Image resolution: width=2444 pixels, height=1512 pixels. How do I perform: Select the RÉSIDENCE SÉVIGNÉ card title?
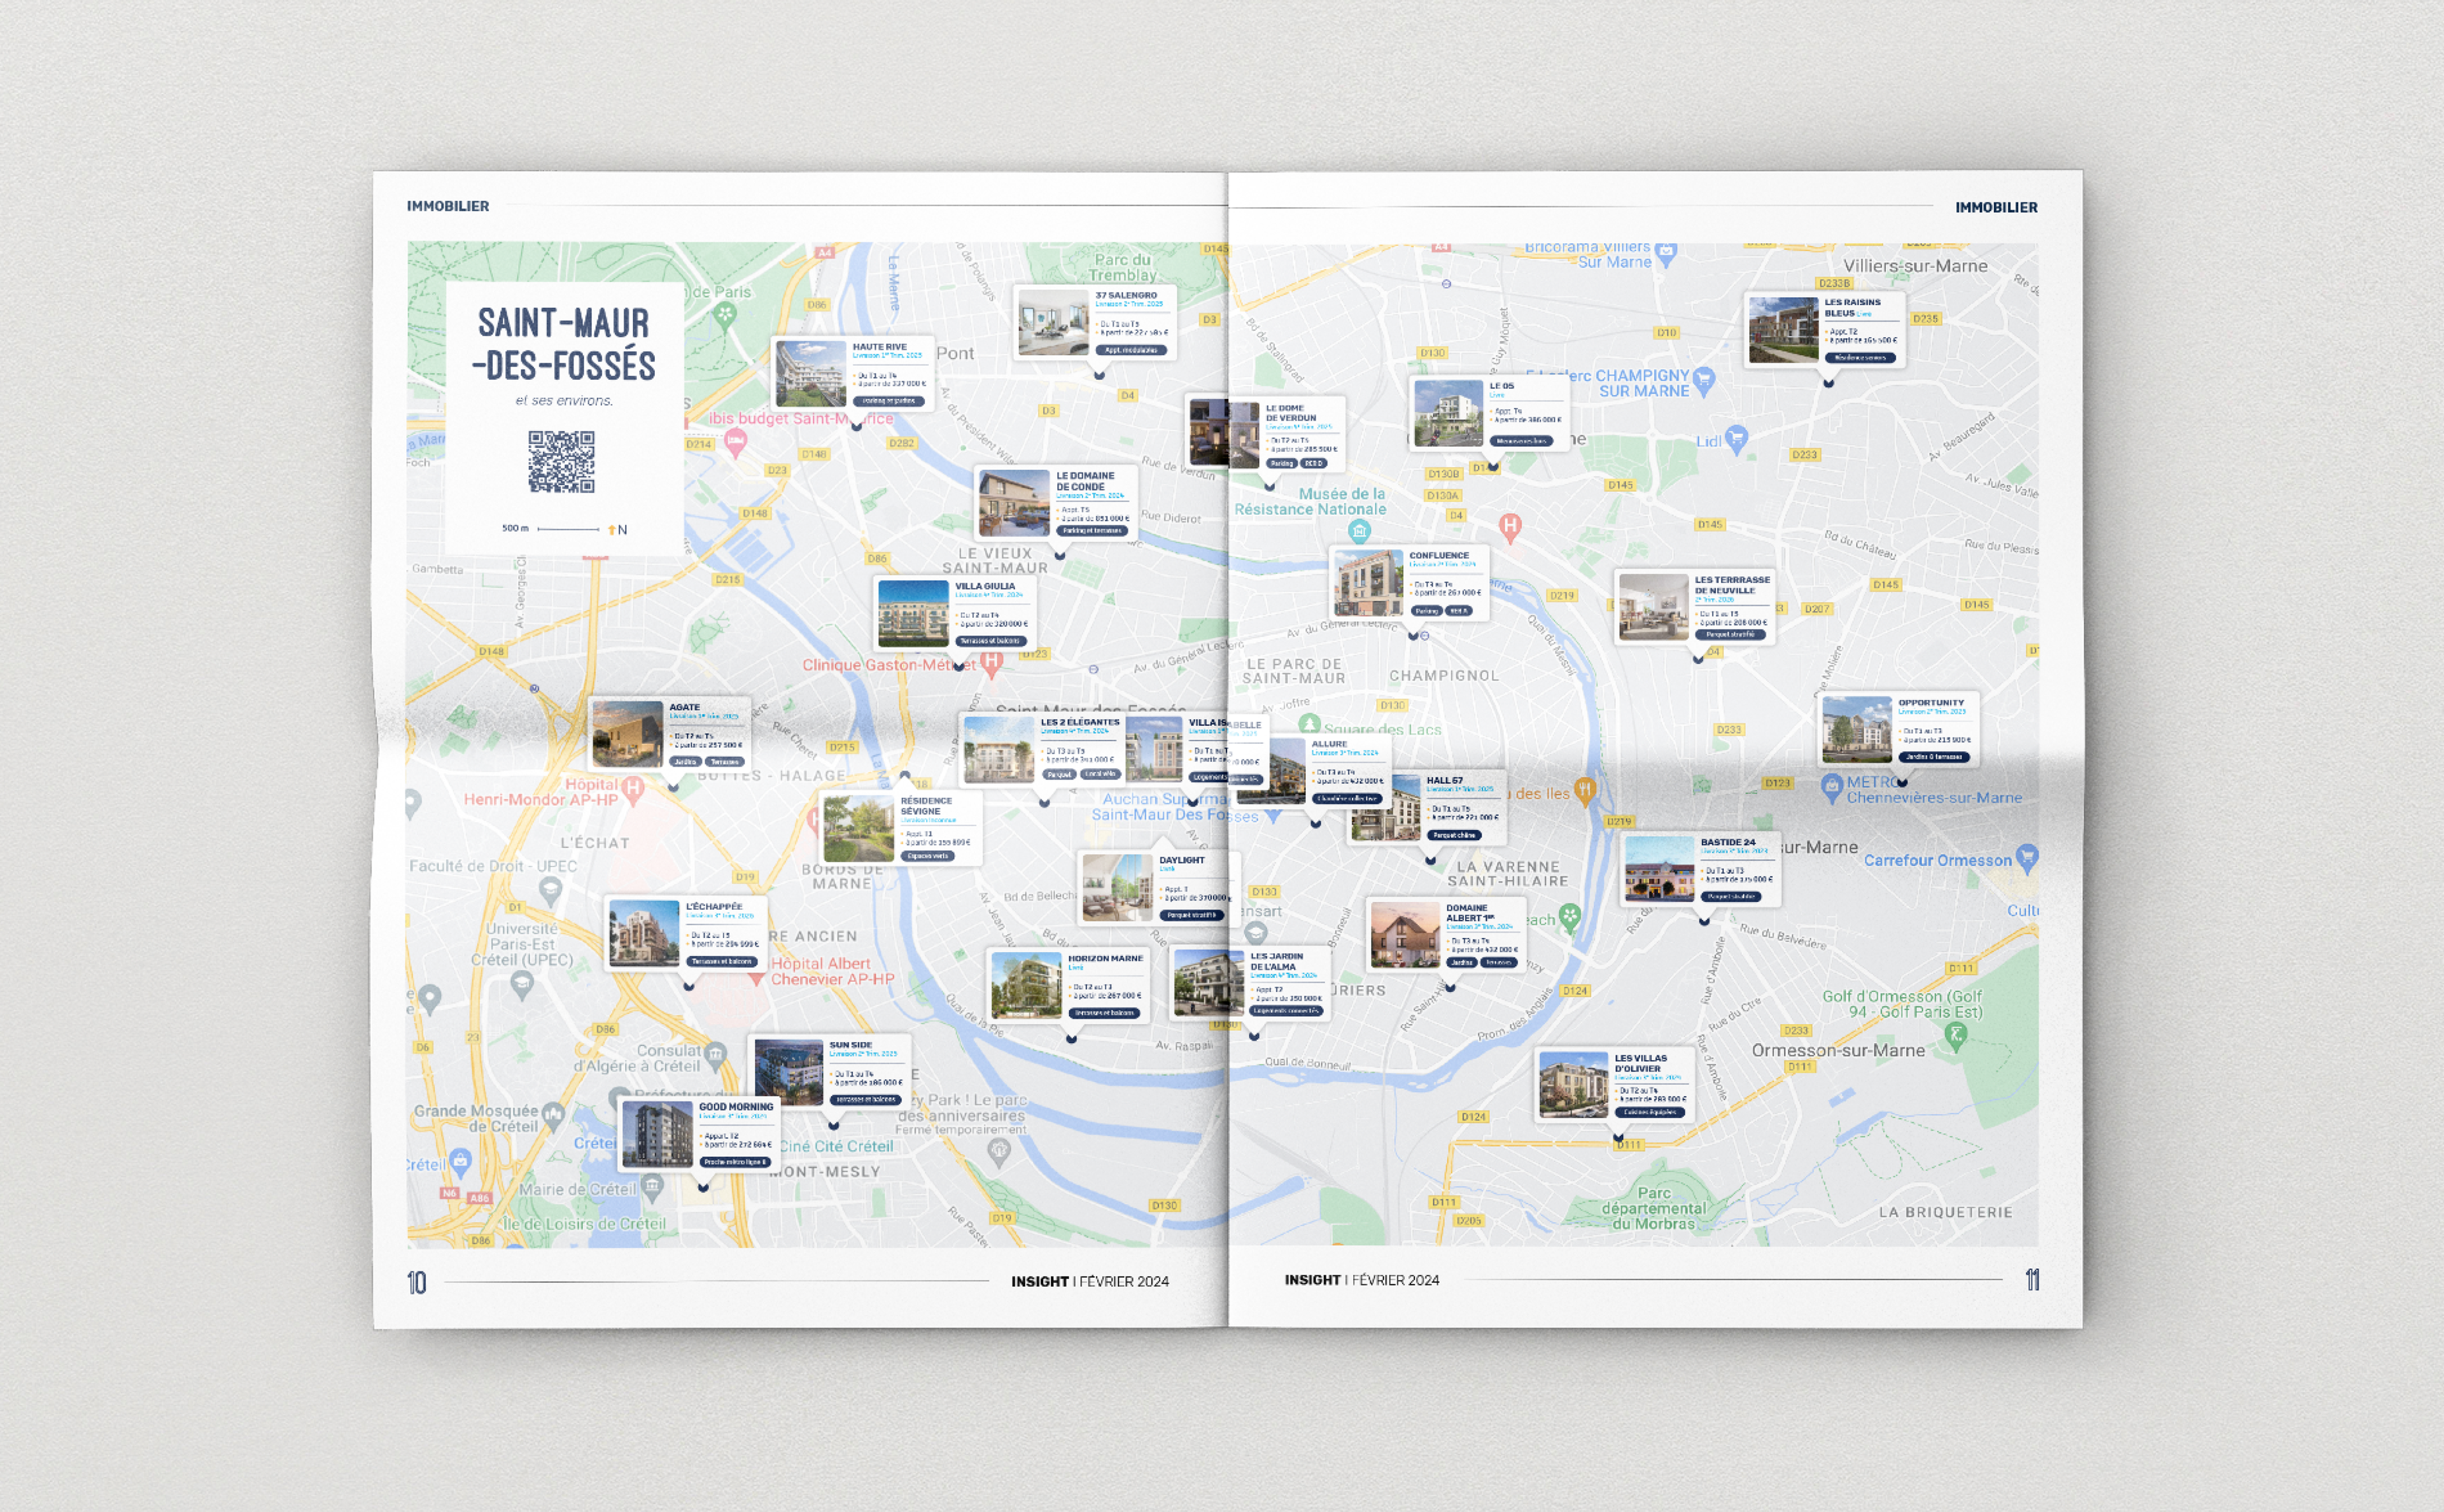[x=926, y=806]
